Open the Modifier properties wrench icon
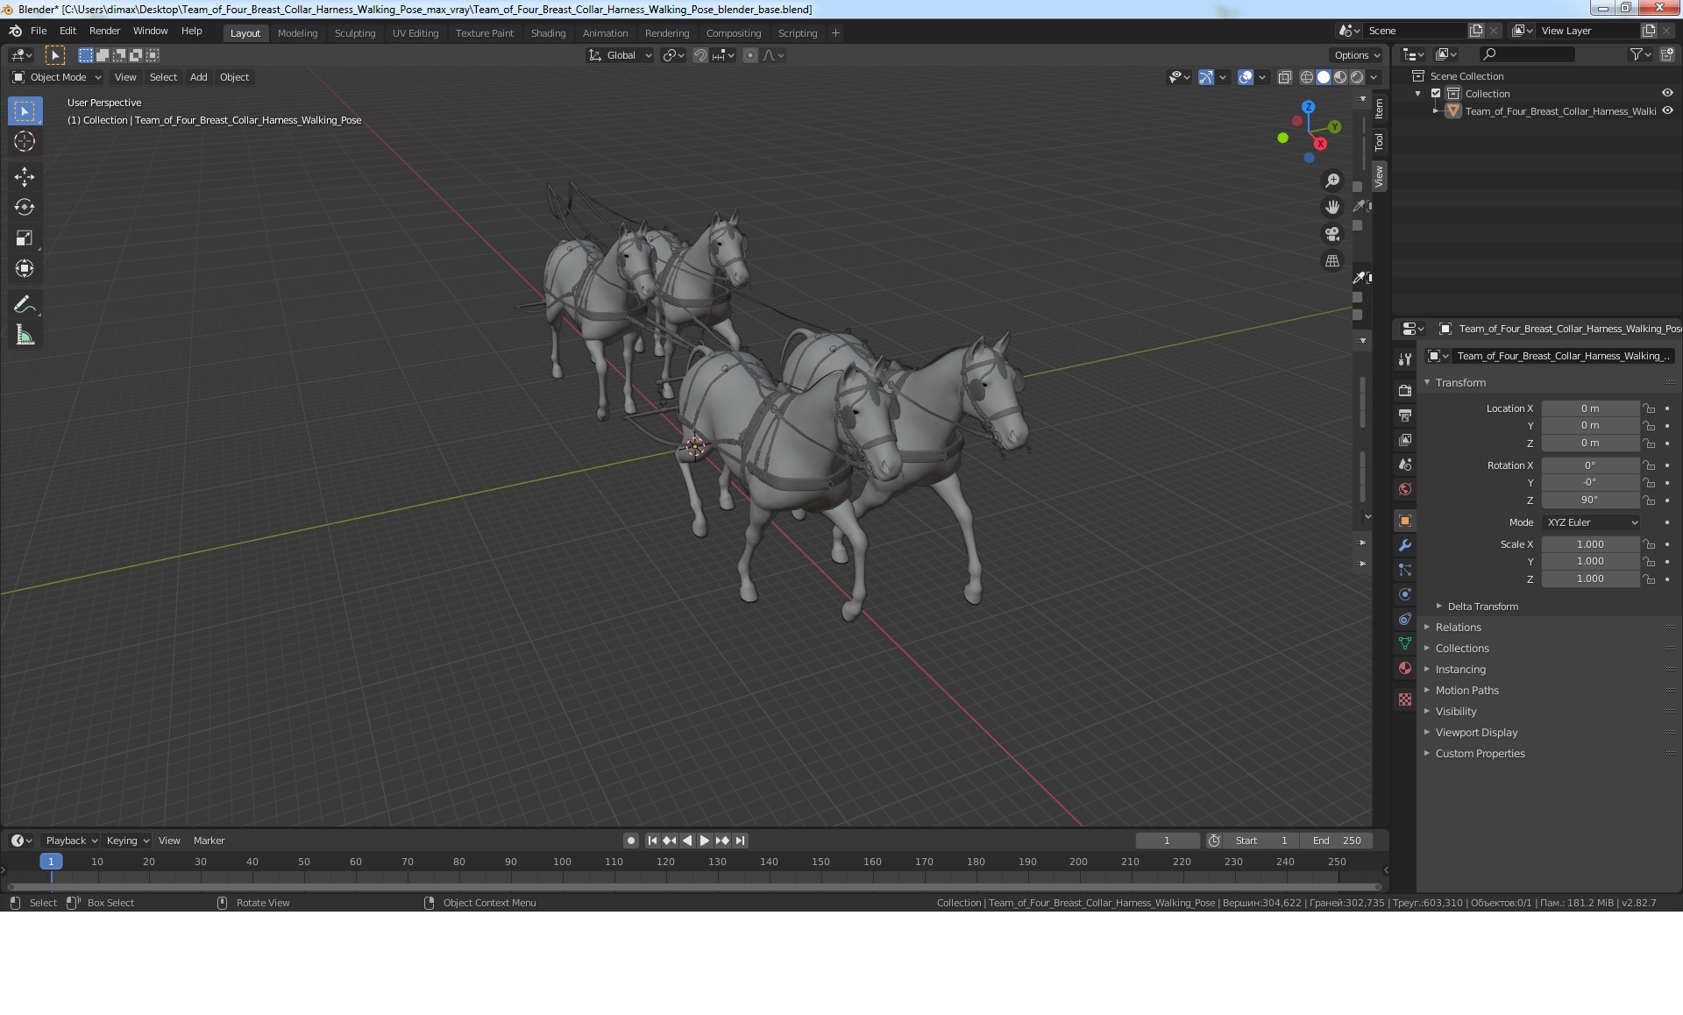The image size is (1683, 1015). pyautogui.click(x=1405, y=545)
